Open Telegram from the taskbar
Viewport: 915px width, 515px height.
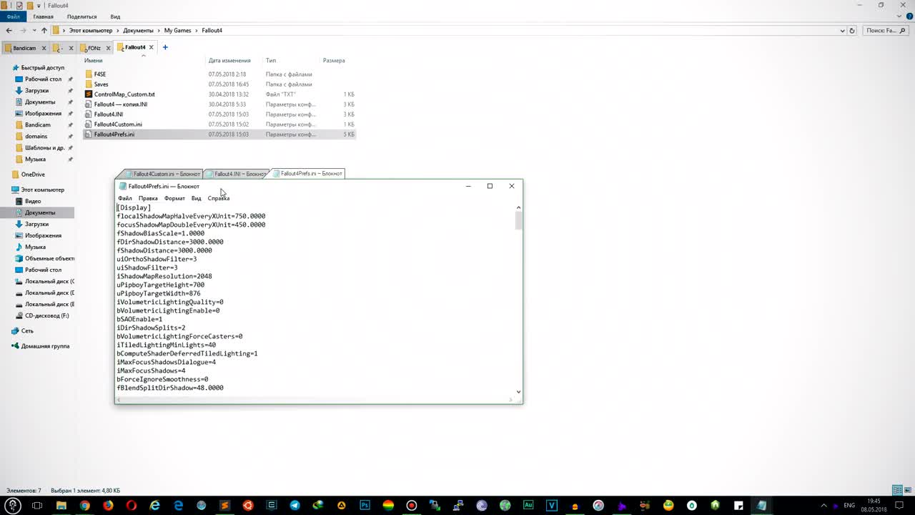[295, 506]
